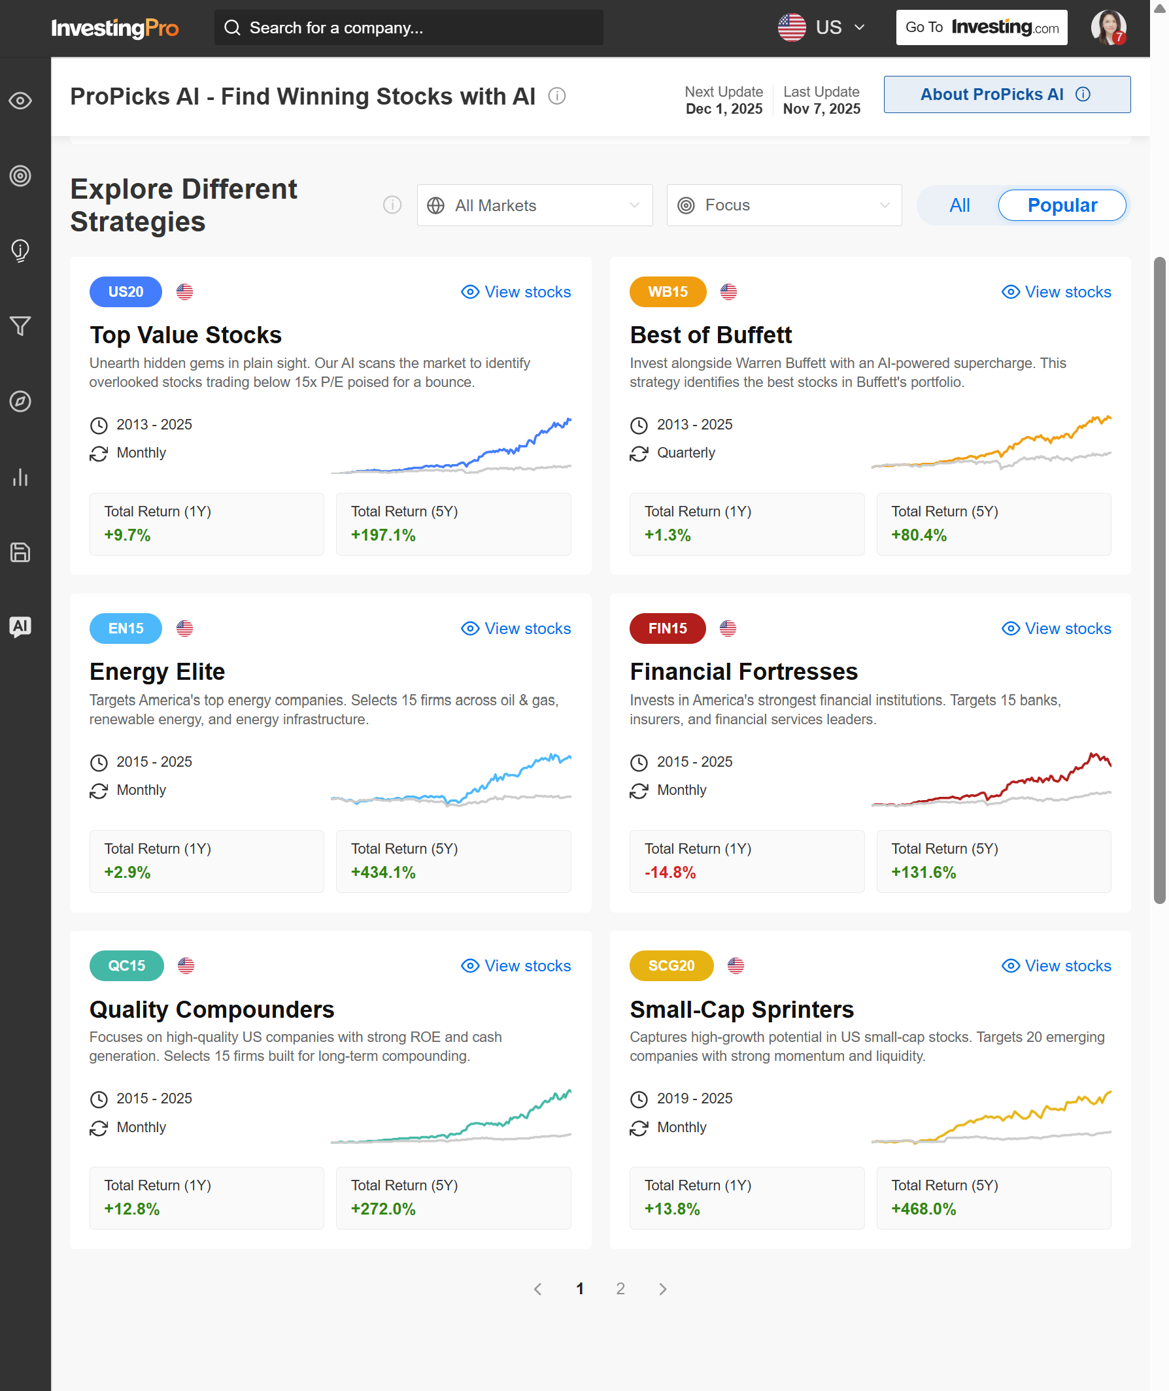The width and height of the screenshot is (1169, 1391).
Task: Click the US flag next to SCG20 badge
Action: (x=736, y=965)
